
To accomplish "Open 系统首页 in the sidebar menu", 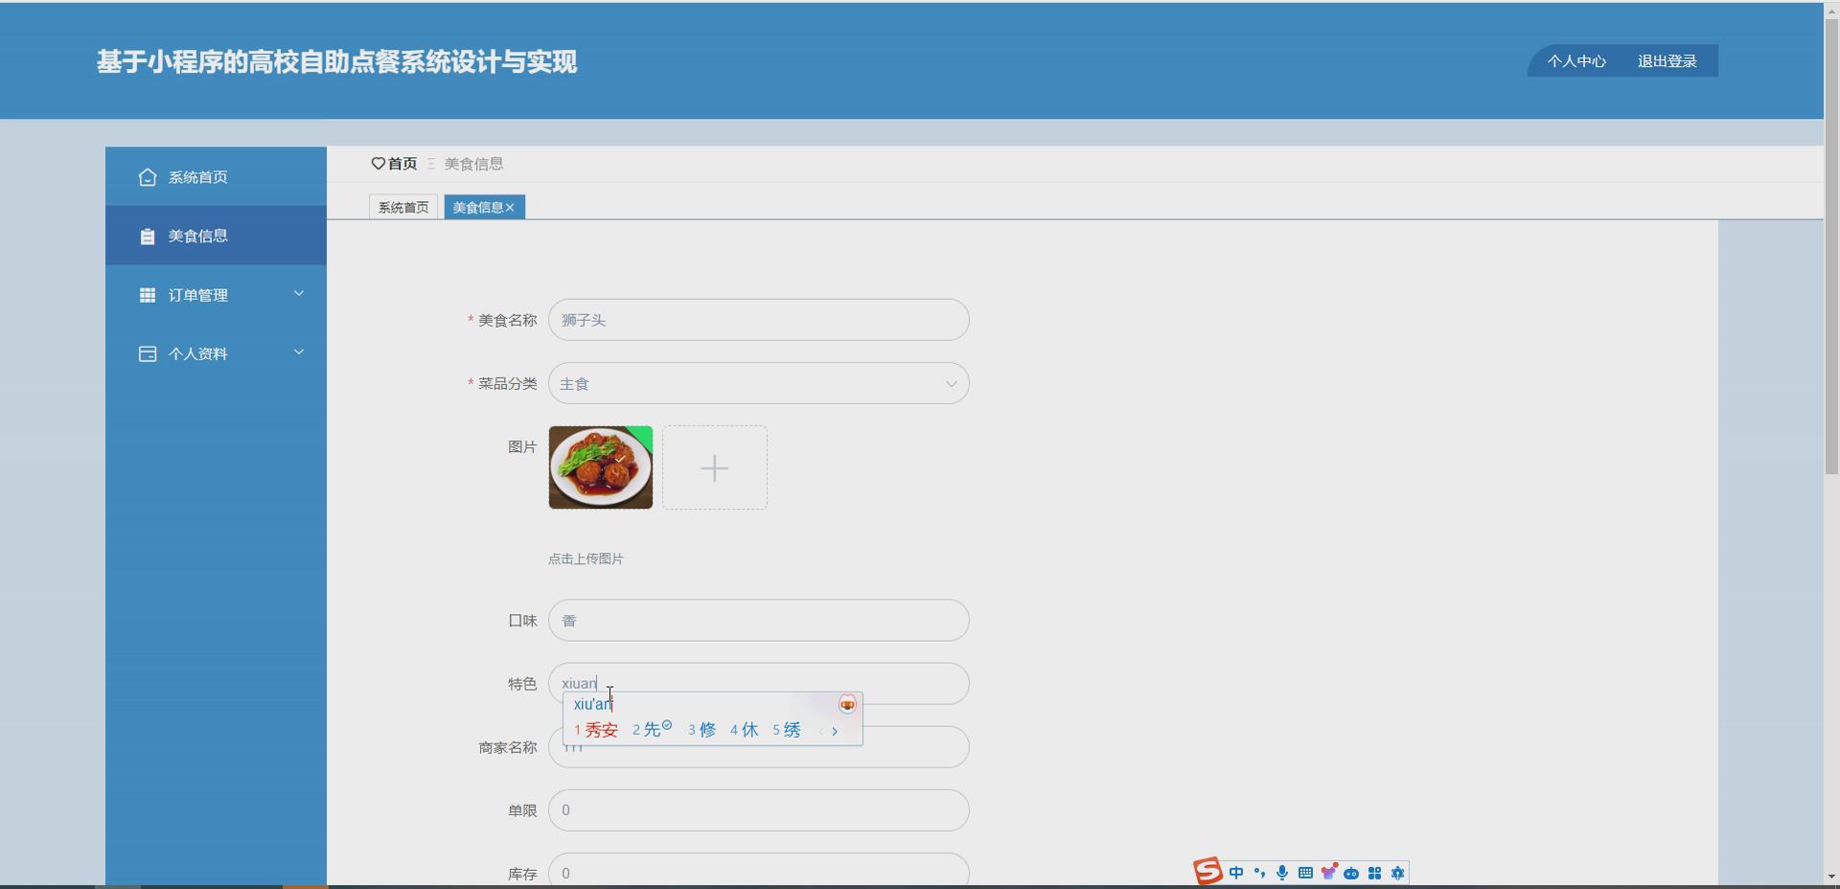I will click(x=216, y=177).
